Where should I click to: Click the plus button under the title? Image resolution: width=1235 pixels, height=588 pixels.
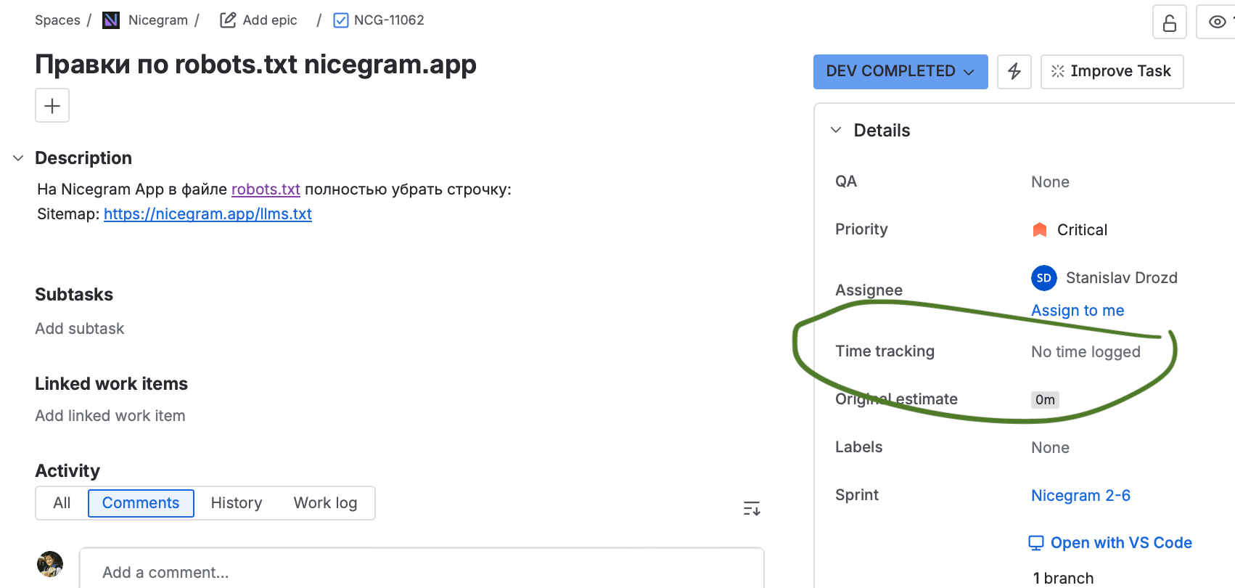(x=52, y=106)
